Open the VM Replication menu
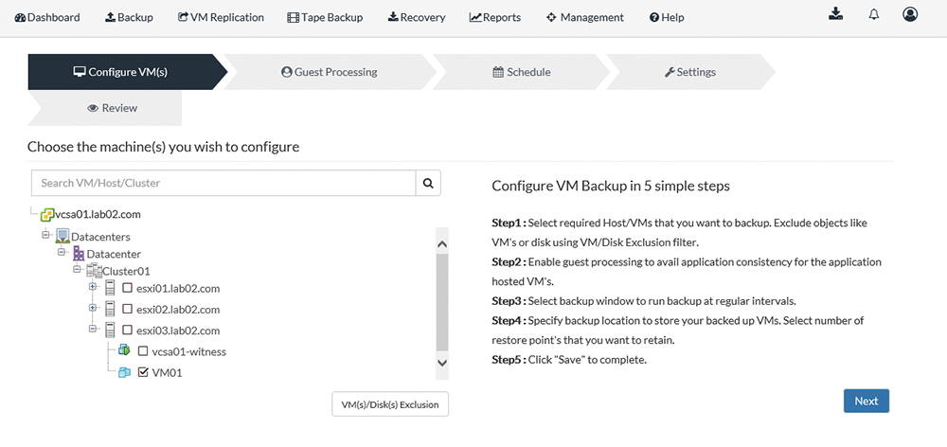 [221, 17]
